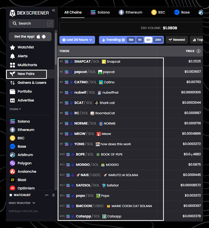Open Alerts with the bell icon
209x228 pixels.
pyautogui.click(x=19, y=56)
